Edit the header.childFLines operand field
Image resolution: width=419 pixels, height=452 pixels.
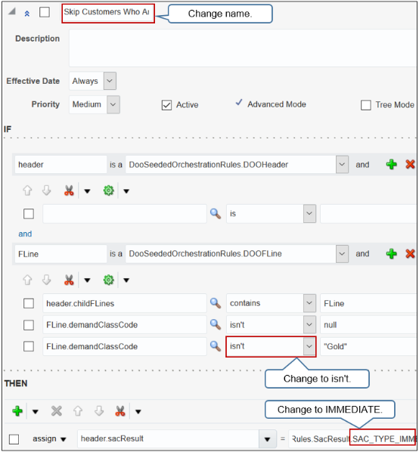click(x=125, y=303)
